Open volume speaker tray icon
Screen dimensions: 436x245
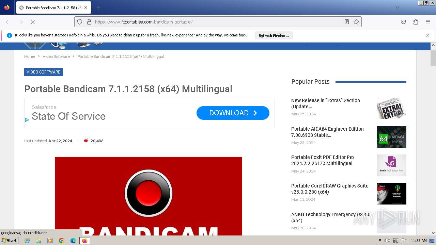387,241
